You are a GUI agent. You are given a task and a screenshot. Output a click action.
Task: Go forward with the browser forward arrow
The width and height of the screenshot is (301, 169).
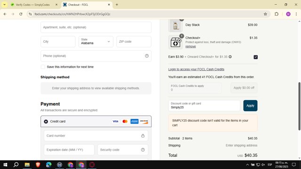click(x=13, y=14)
